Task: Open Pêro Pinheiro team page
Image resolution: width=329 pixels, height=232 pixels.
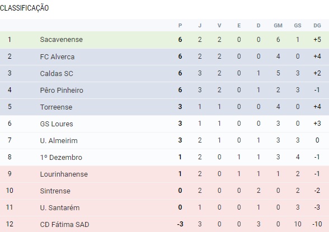Action: [x=62, y=90]
